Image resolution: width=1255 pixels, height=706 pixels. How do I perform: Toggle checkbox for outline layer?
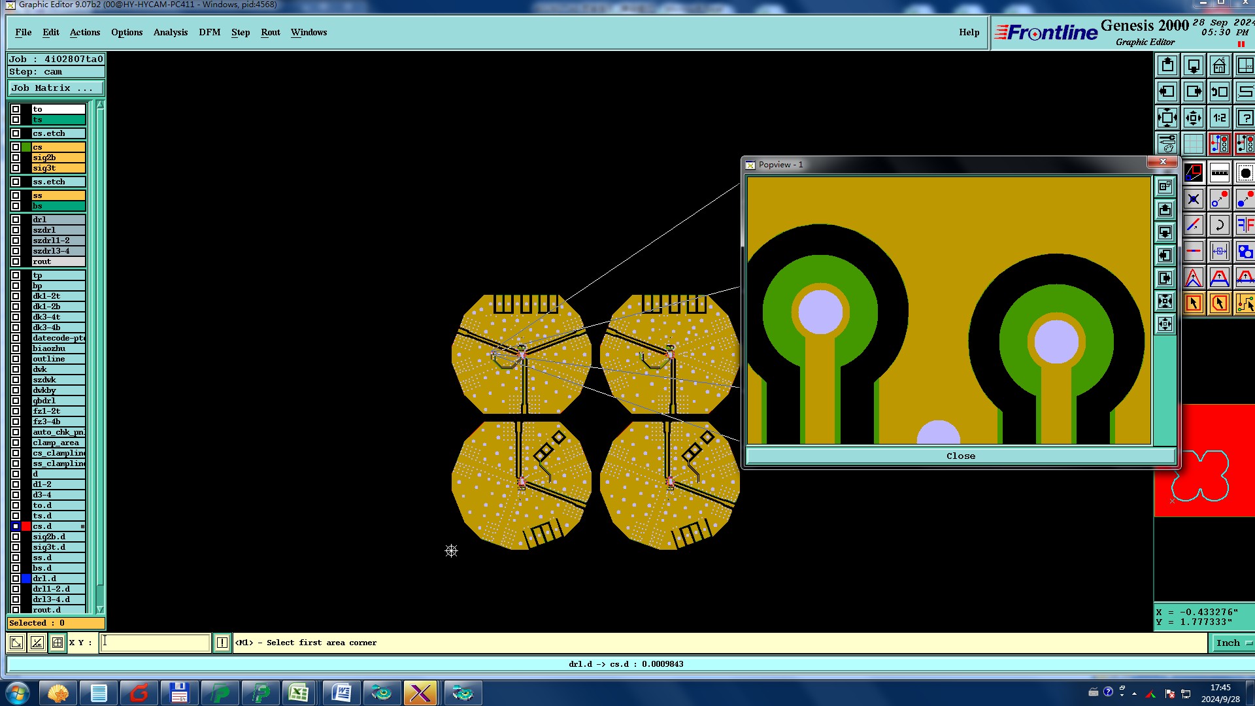16,359
